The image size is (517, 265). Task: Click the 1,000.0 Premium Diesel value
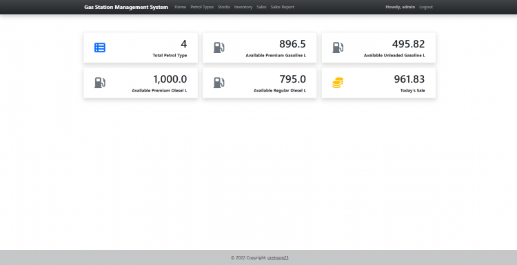[170, 79]
